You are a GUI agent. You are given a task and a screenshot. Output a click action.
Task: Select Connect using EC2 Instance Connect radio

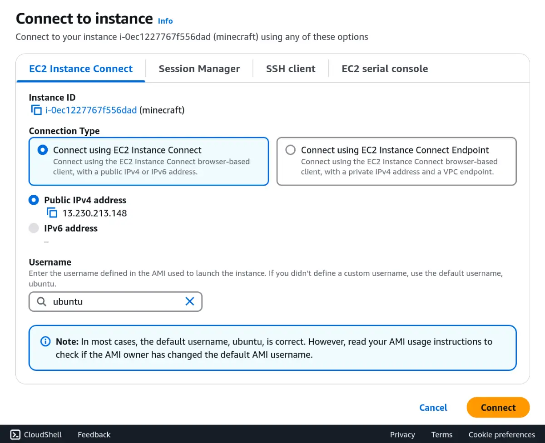pyautogui.click(x=43, y=150)
